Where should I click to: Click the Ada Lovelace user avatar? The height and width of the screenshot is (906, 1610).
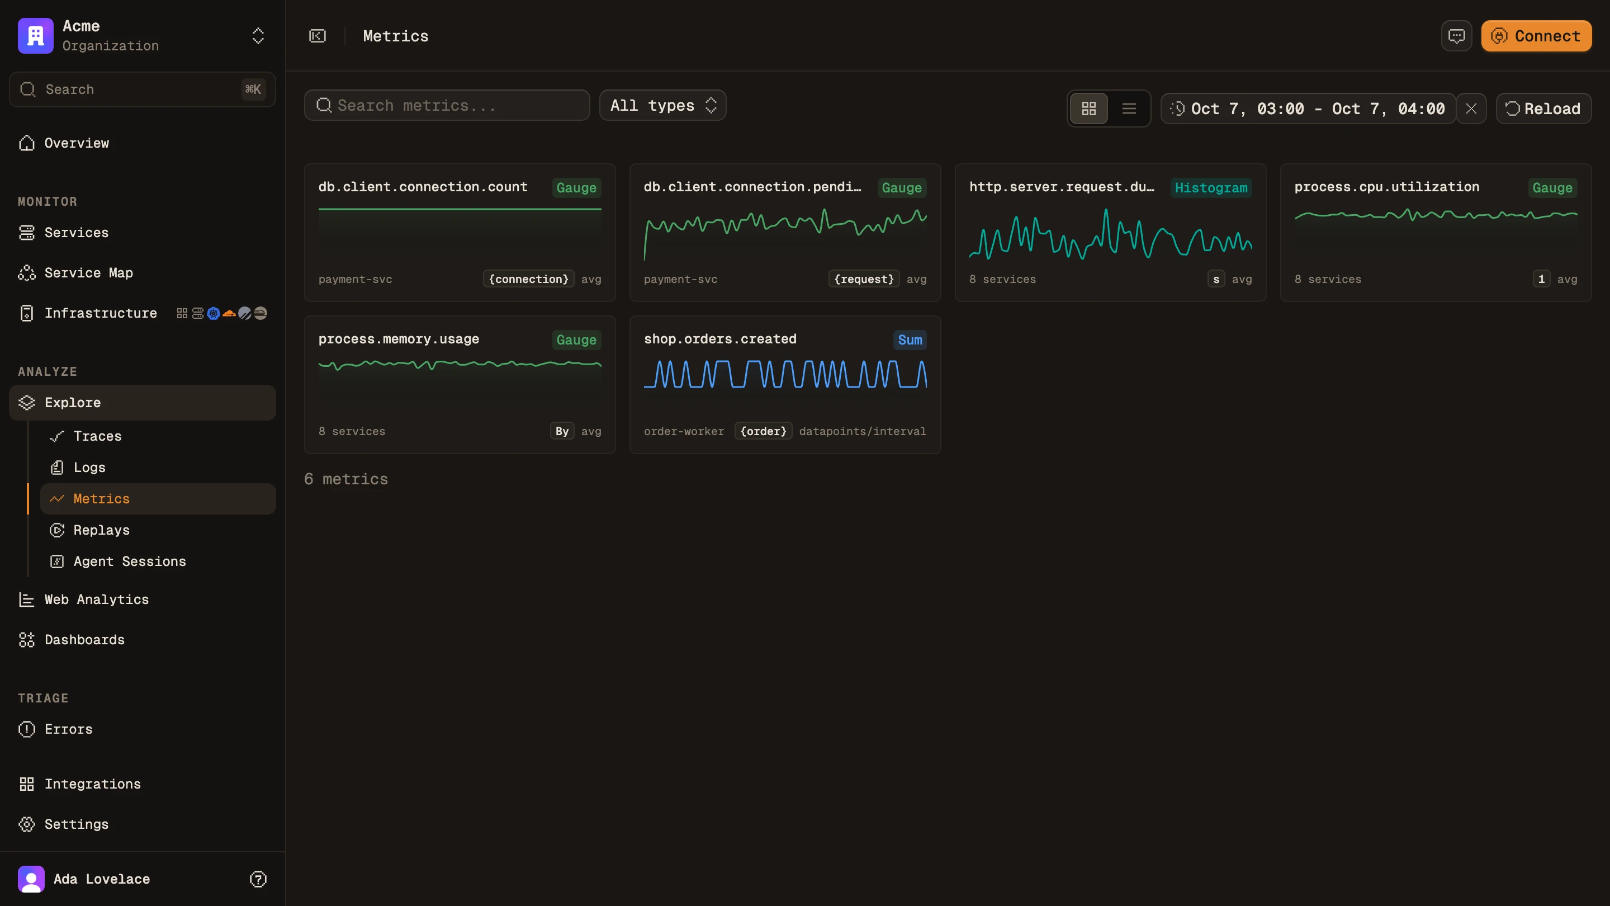coord(31,879)
